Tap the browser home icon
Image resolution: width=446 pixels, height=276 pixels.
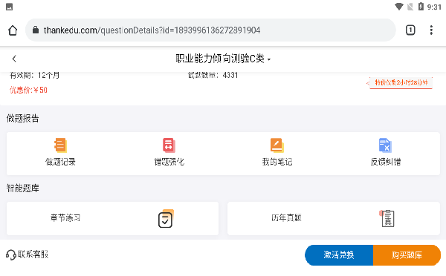pyautogui.click(x=13, y=30)
